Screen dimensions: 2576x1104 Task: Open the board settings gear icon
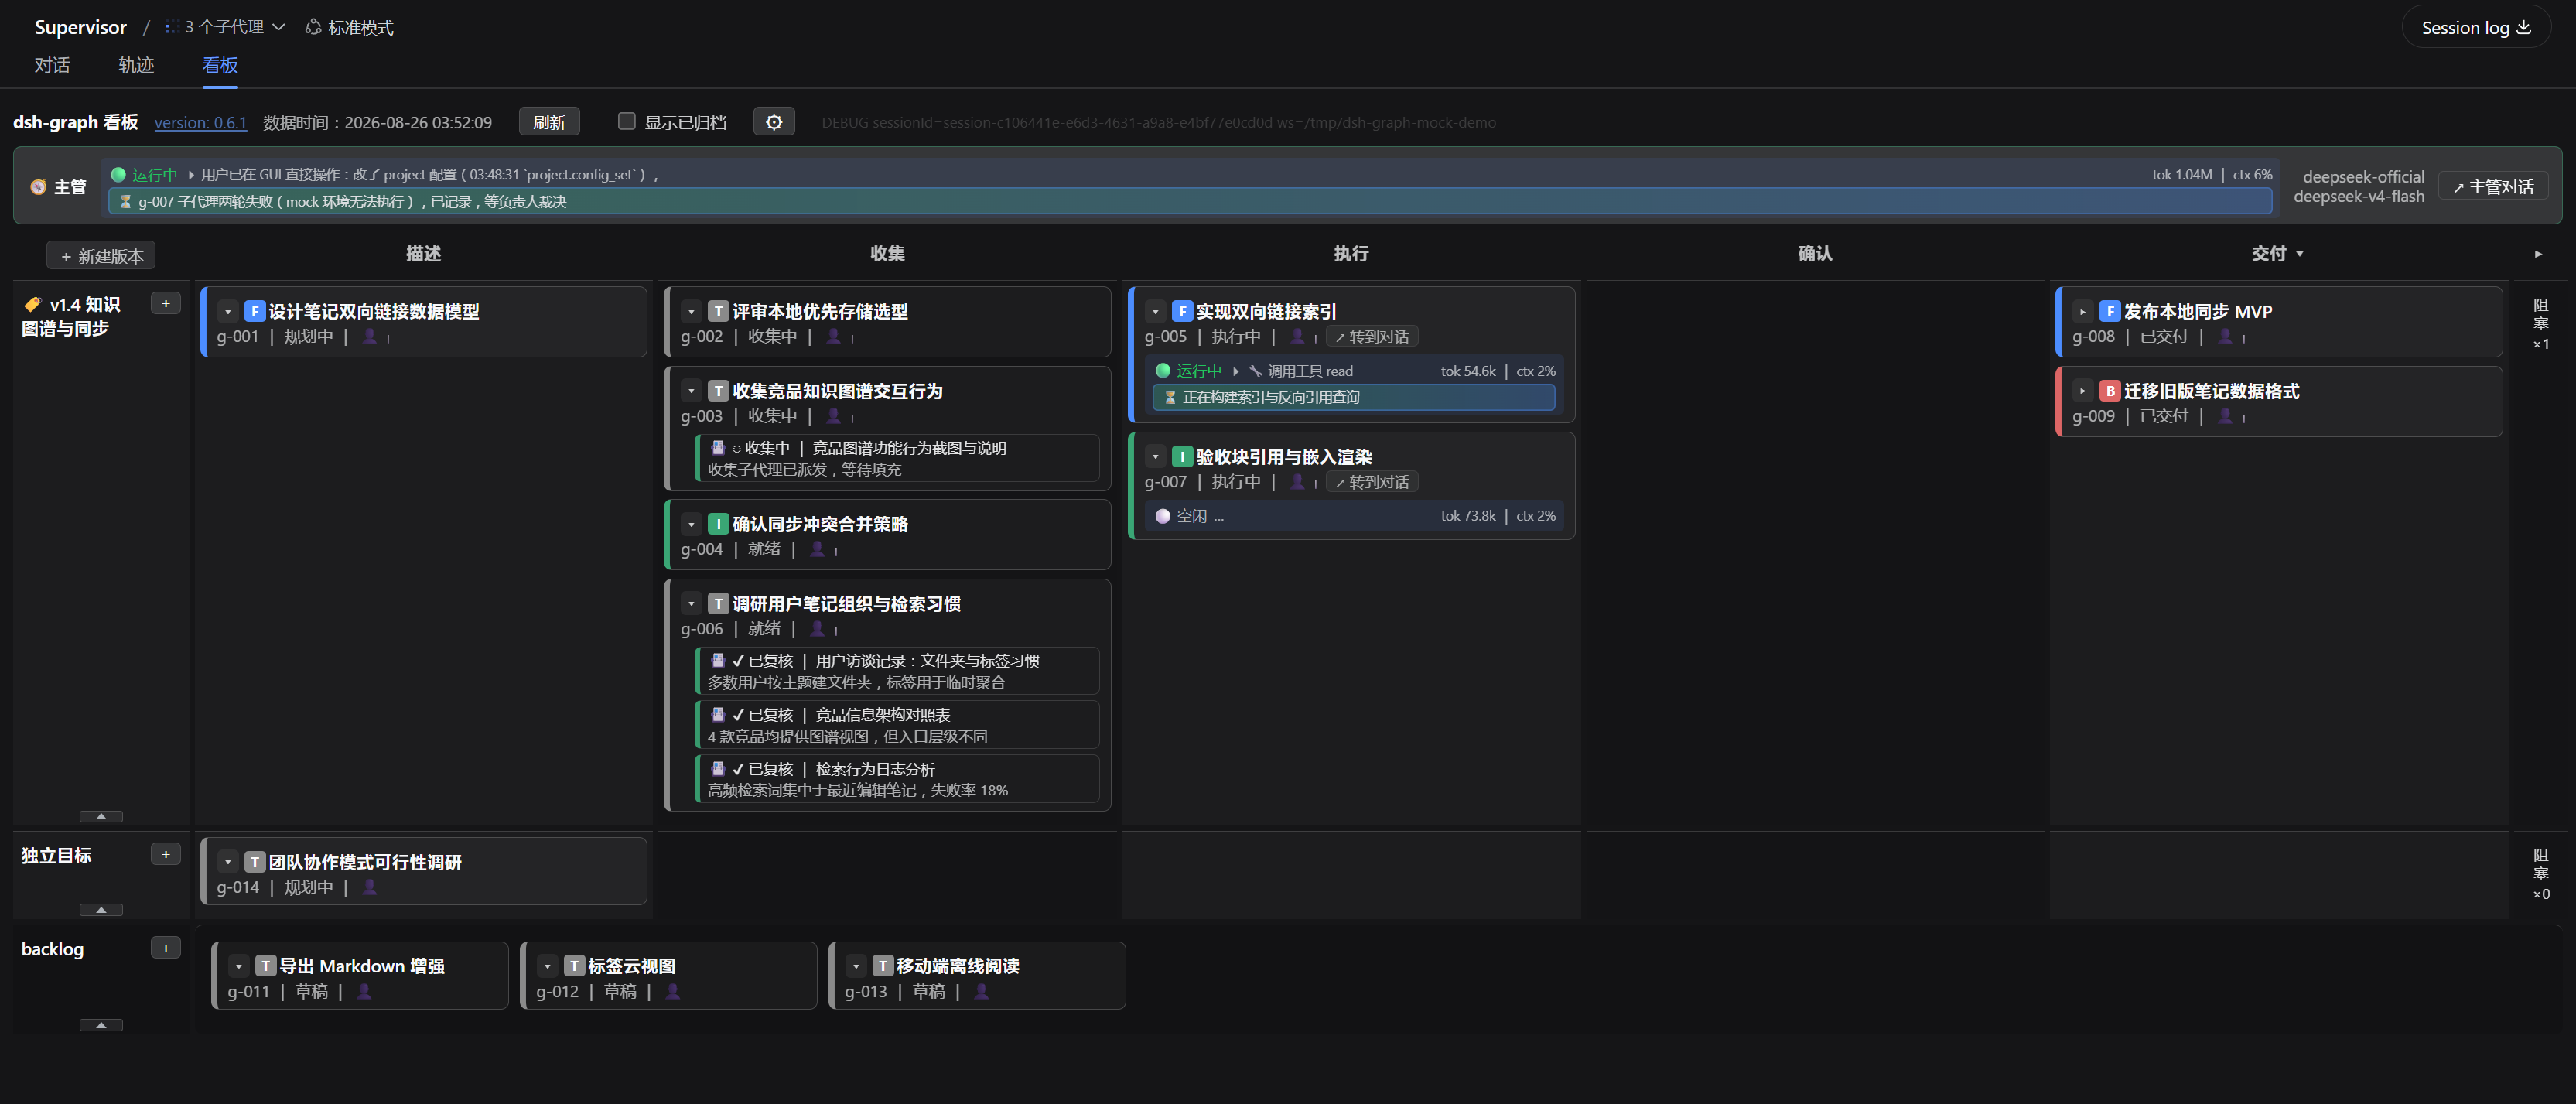[774, 122]
